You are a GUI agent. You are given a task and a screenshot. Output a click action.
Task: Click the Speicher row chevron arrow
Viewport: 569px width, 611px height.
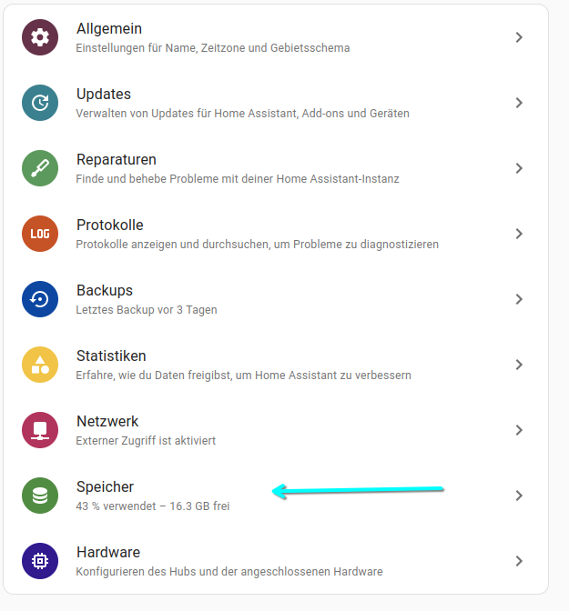click(x=519, y=496)
